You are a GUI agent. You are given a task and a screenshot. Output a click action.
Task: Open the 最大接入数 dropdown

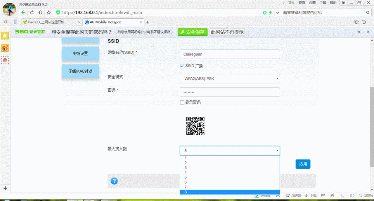[230, 150]
